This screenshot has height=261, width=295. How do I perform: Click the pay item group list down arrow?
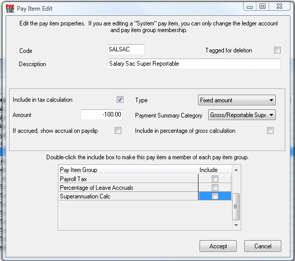pyautogui.click(x=236, y=225)
